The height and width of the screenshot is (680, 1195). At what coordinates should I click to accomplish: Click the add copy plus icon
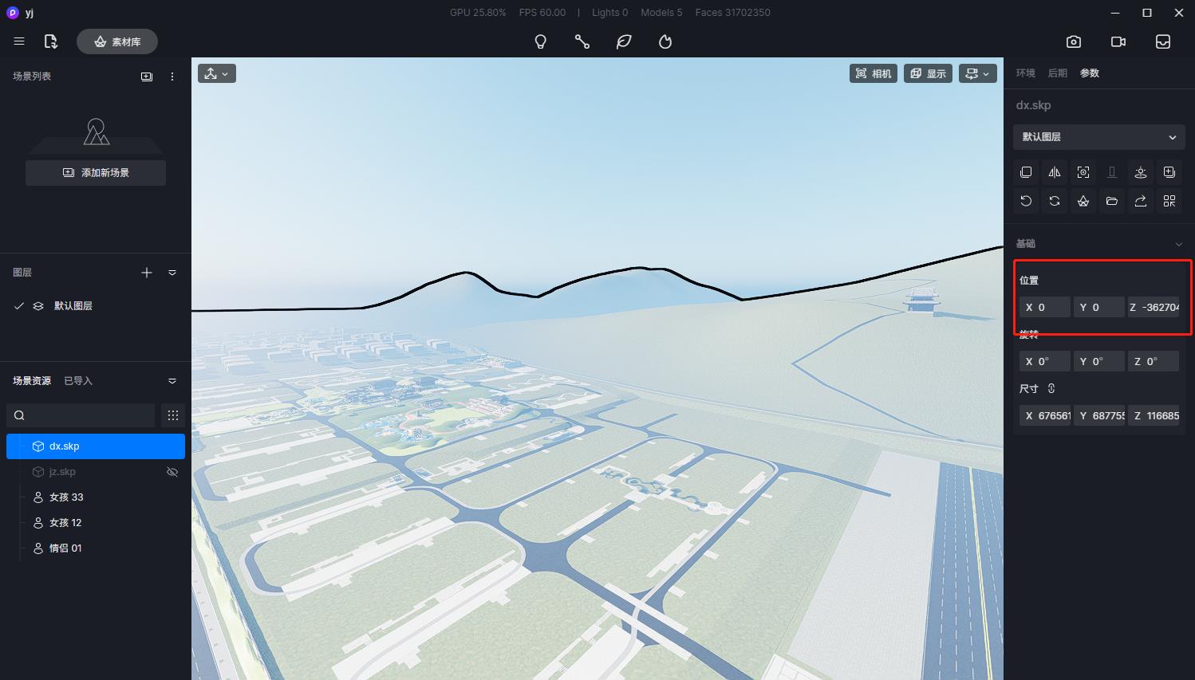[x=1169, y=172]
